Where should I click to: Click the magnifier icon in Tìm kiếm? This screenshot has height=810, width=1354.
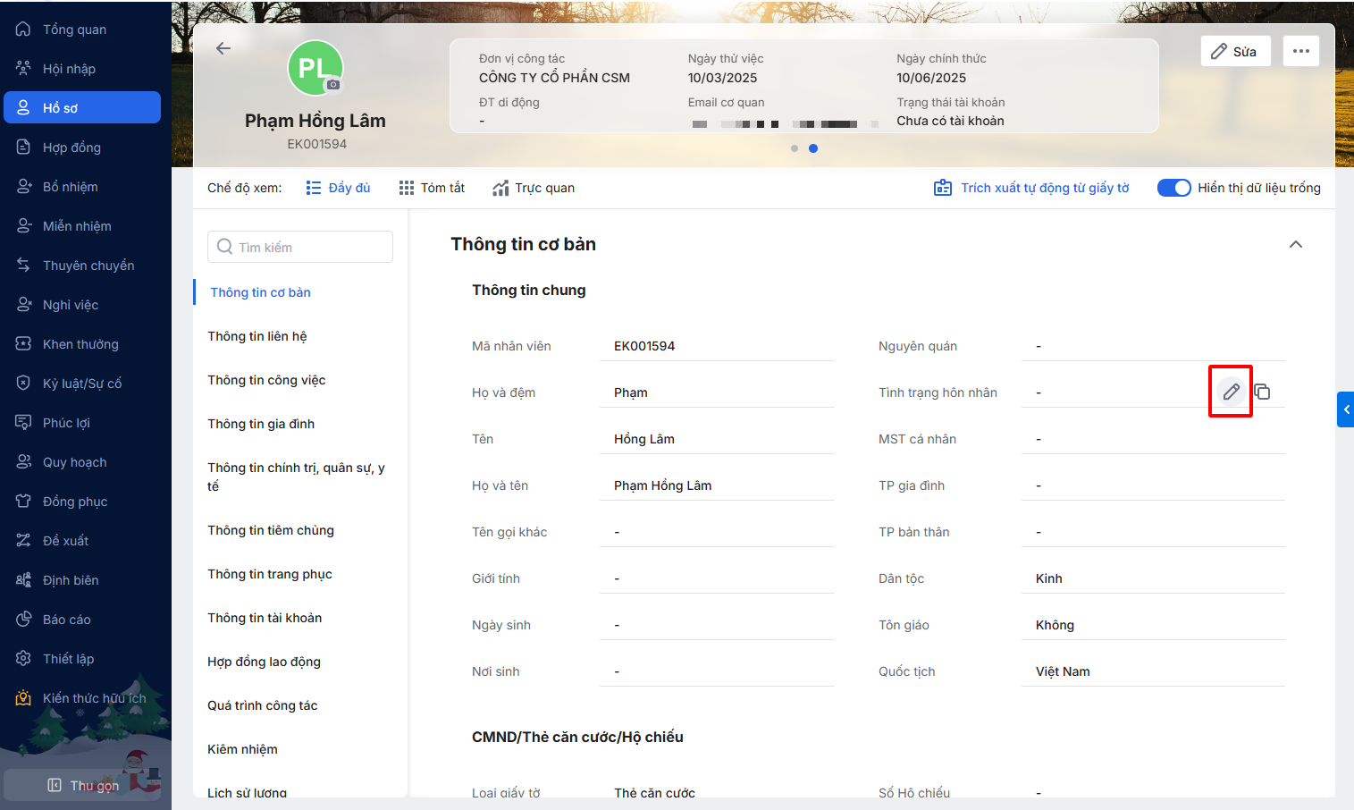(x=224, y=247)
